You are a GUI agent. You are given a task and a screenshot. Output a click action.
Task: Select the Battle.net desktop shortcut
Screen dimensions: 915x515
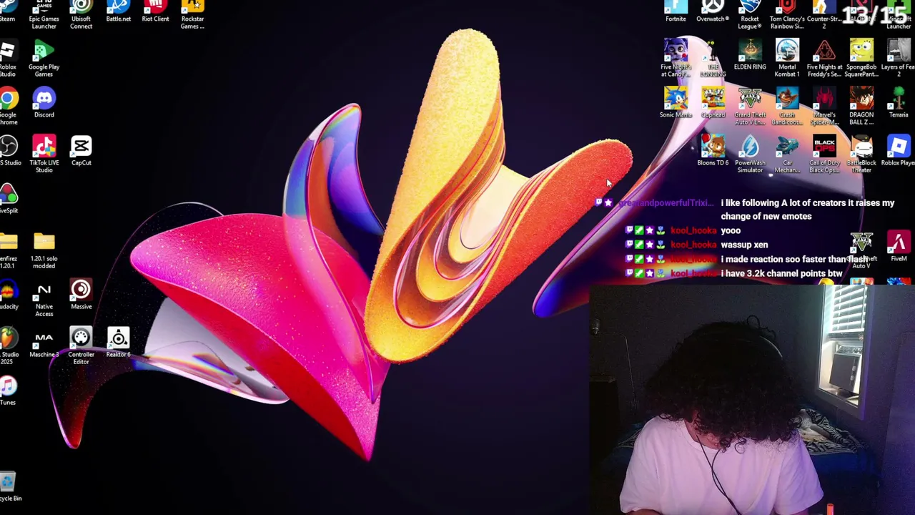tap(118, 11)
